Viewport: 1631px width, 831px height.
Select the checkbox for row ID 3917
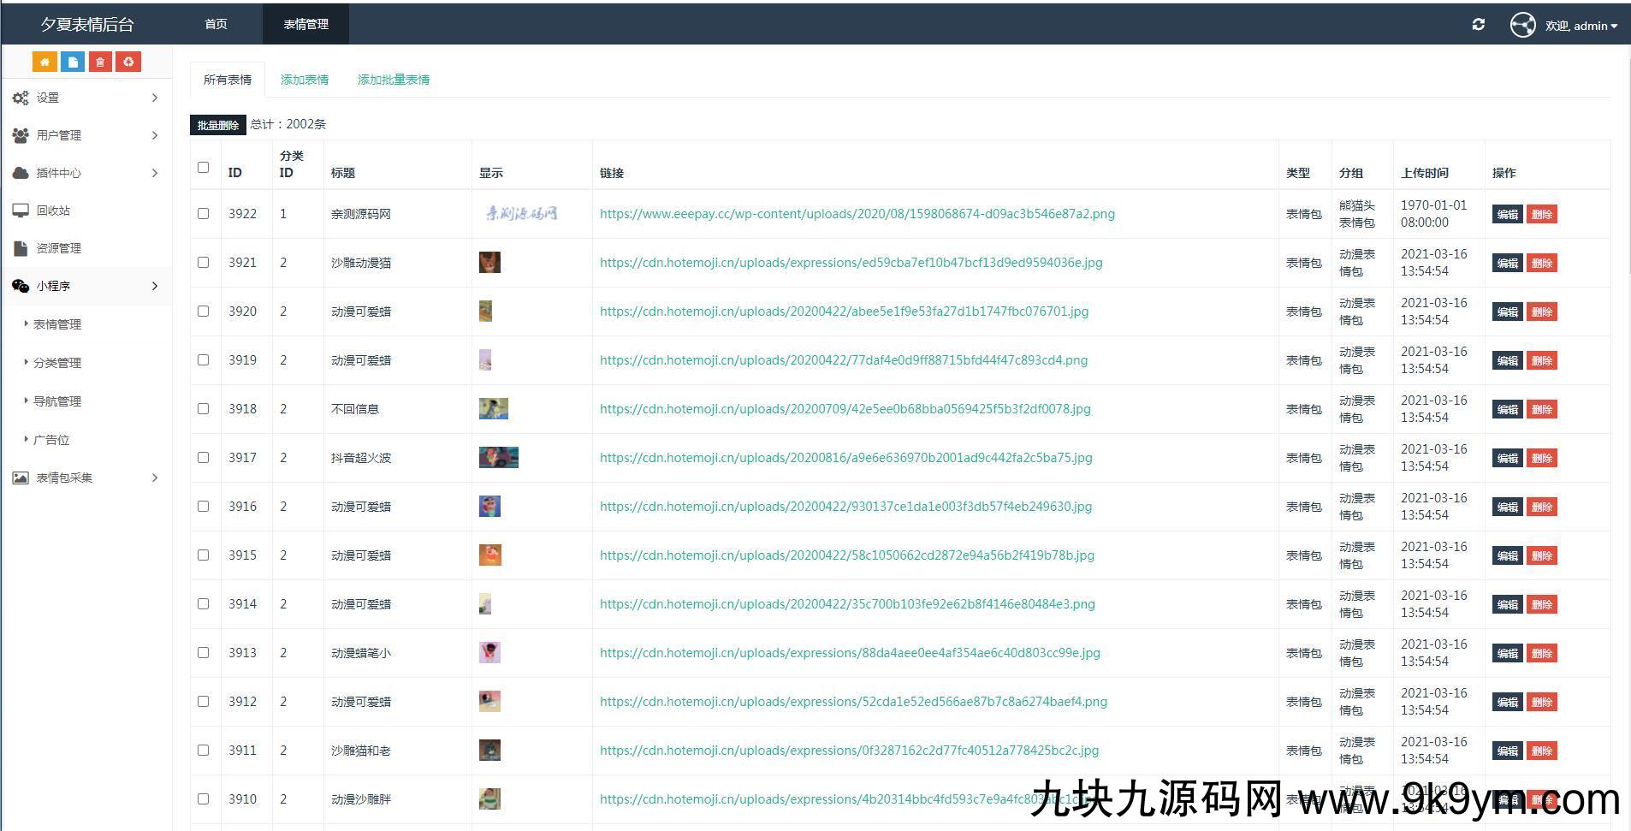click(x=203, y=457)
